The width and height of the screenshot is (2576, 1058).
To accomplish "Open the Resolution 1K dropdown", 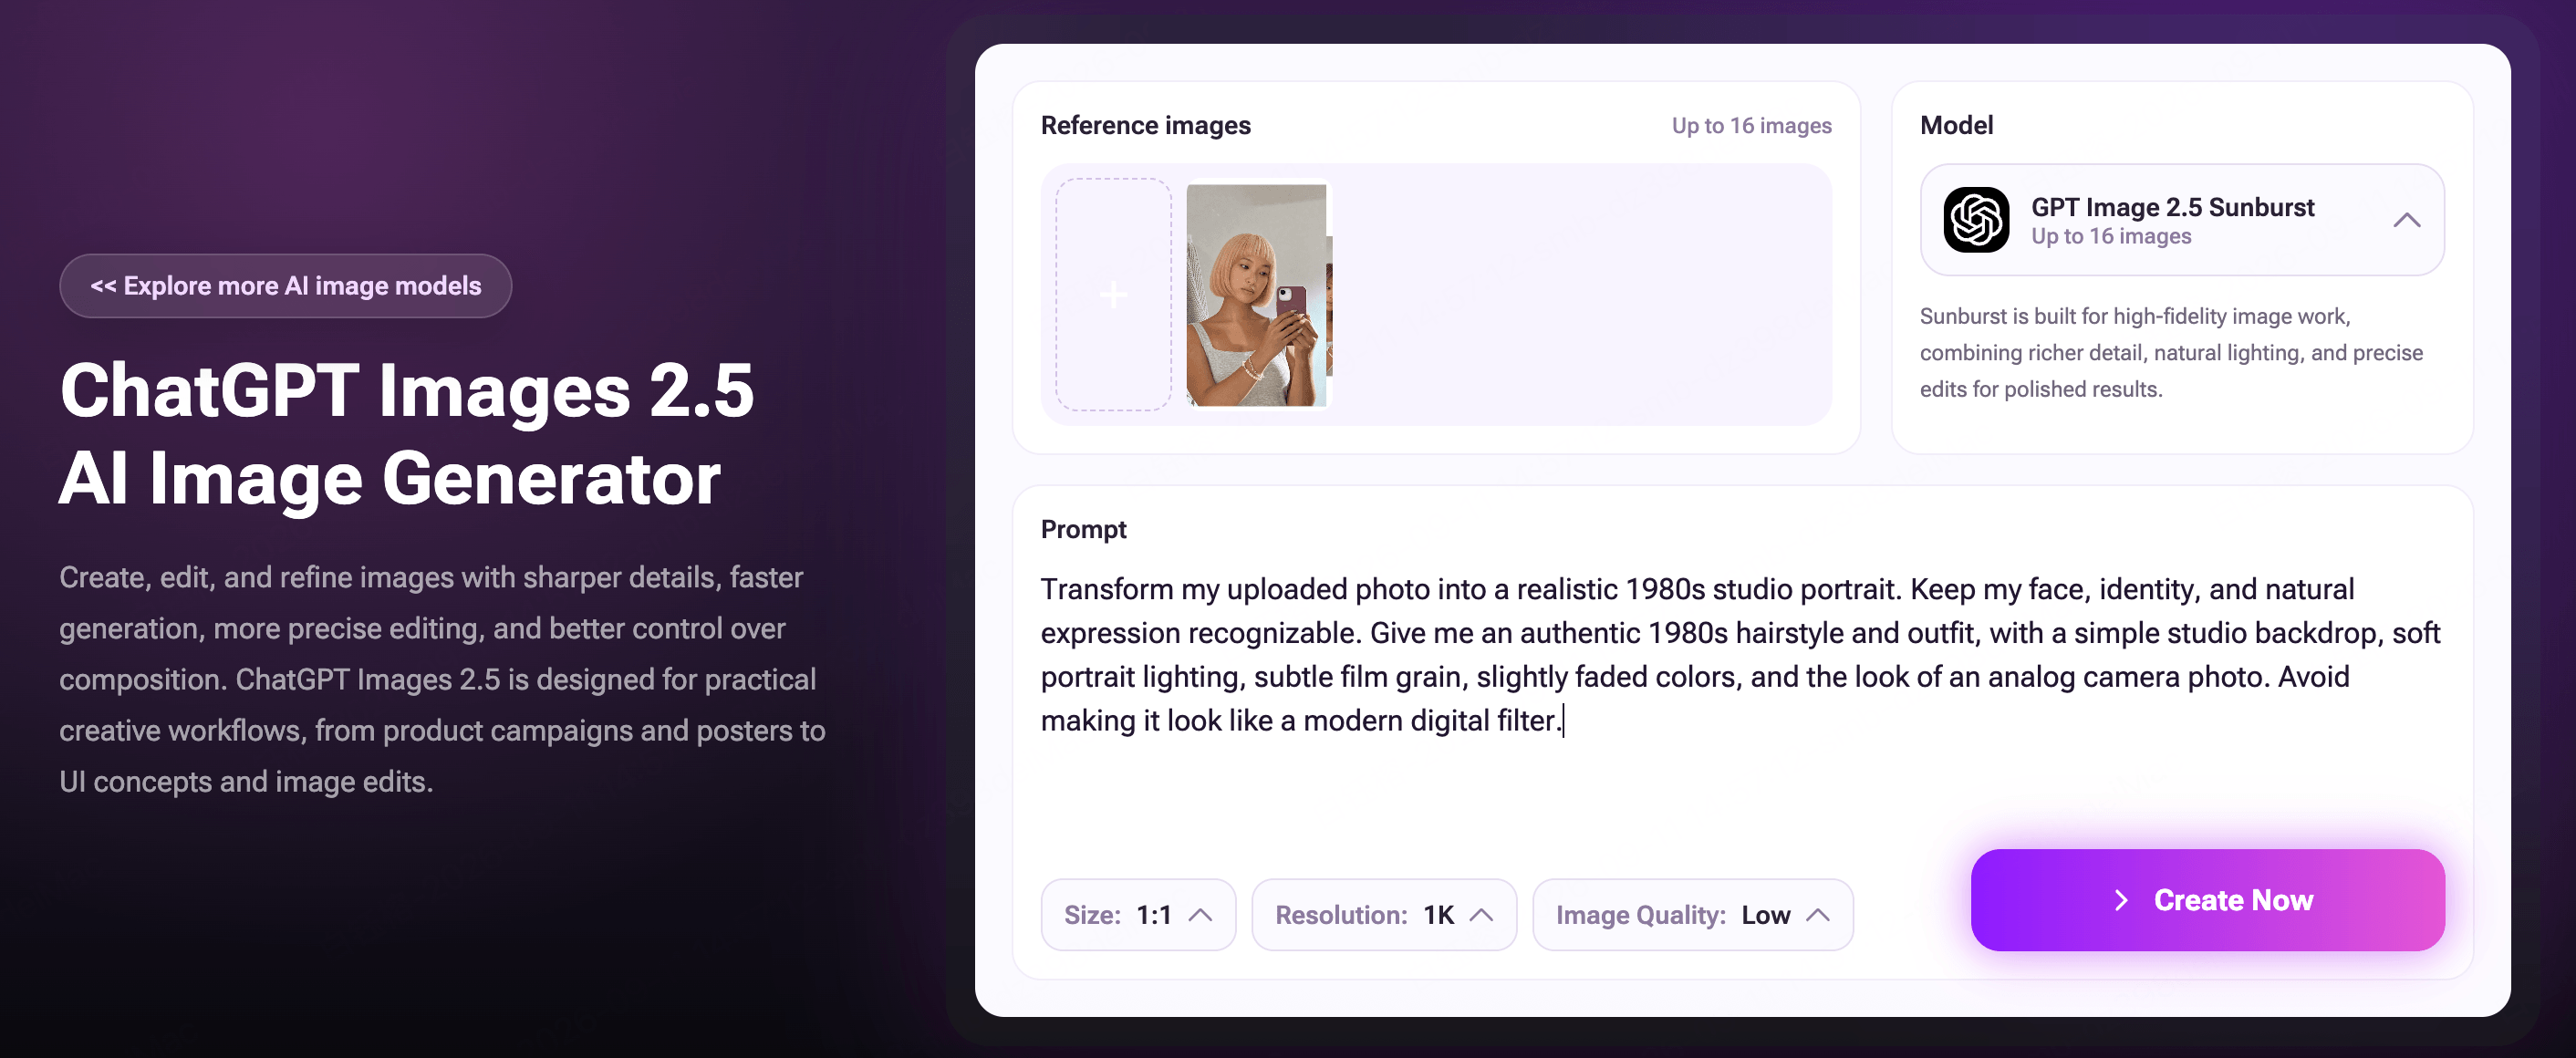I will pos(1384,914).
